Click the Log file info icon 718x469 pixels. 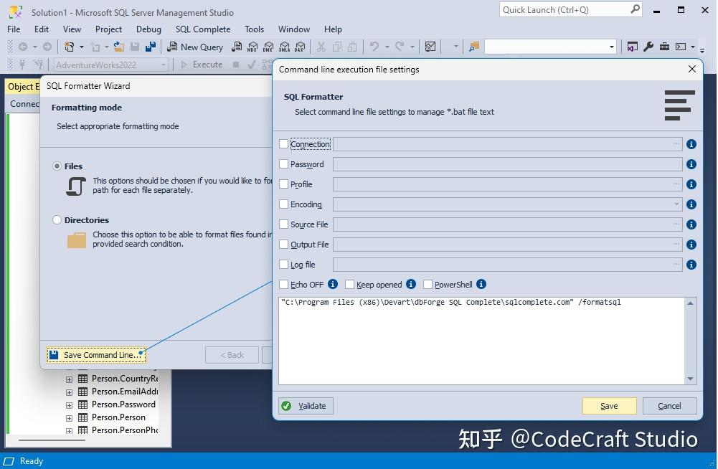click(x=691, y=265)
